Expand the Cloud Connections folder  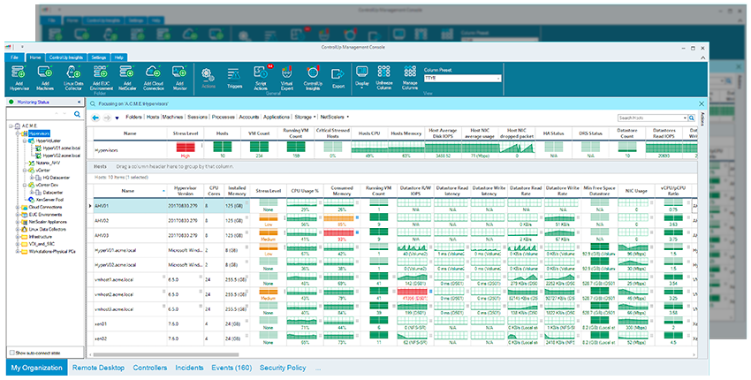click(18, 207)
